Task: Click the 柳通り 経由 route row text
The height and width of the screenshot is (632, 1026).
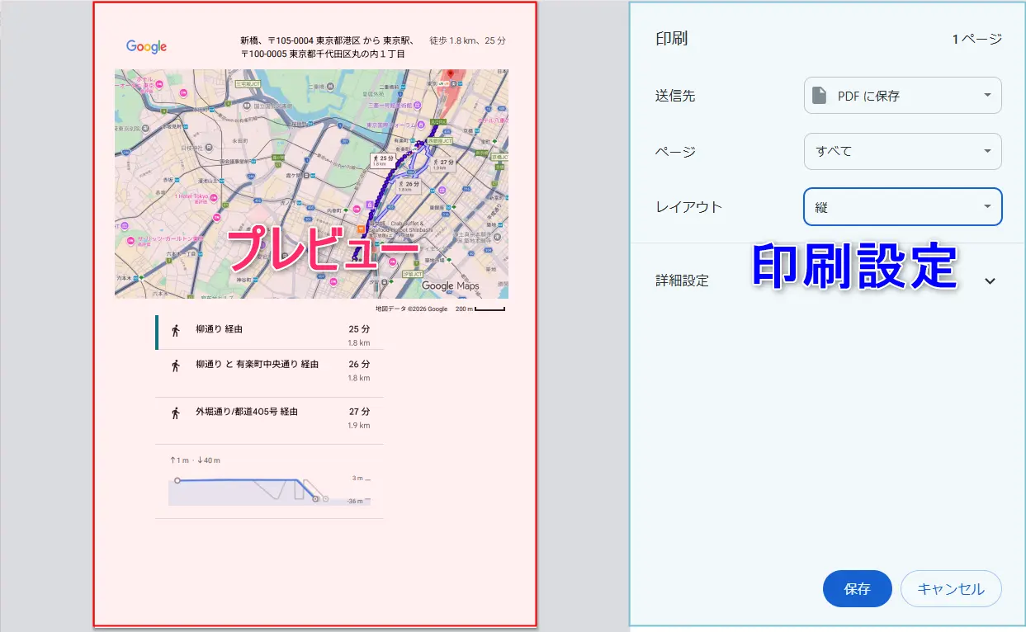Action: coord(219,329)
